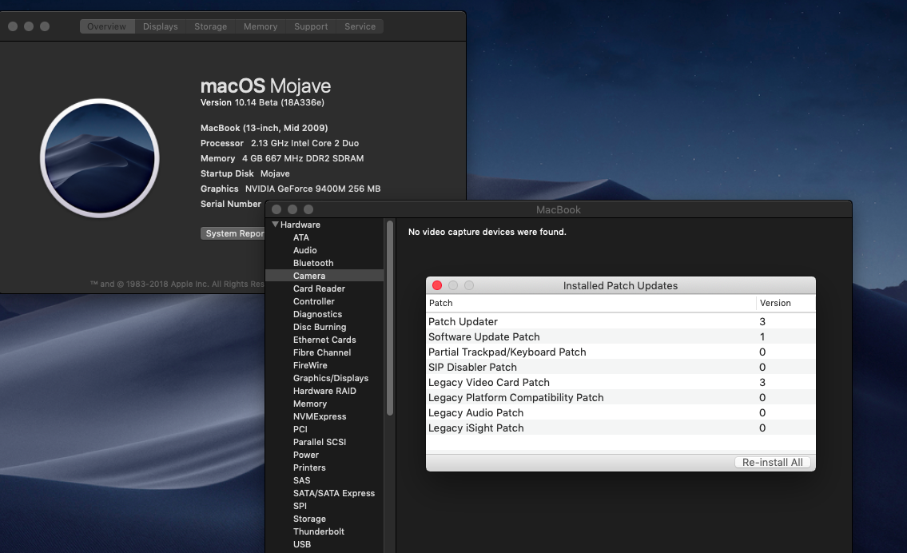Select the Legacy iSight Patch row

[621, 428]
